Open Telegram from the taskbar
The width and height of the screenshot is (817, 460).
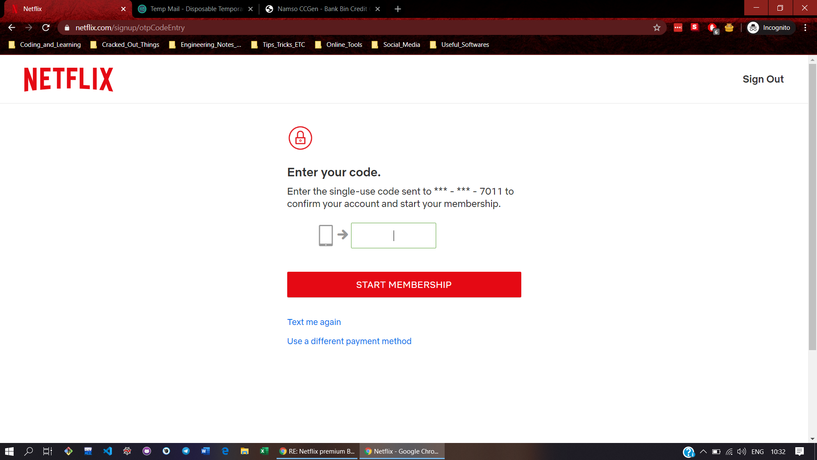[x=186, y=451]
